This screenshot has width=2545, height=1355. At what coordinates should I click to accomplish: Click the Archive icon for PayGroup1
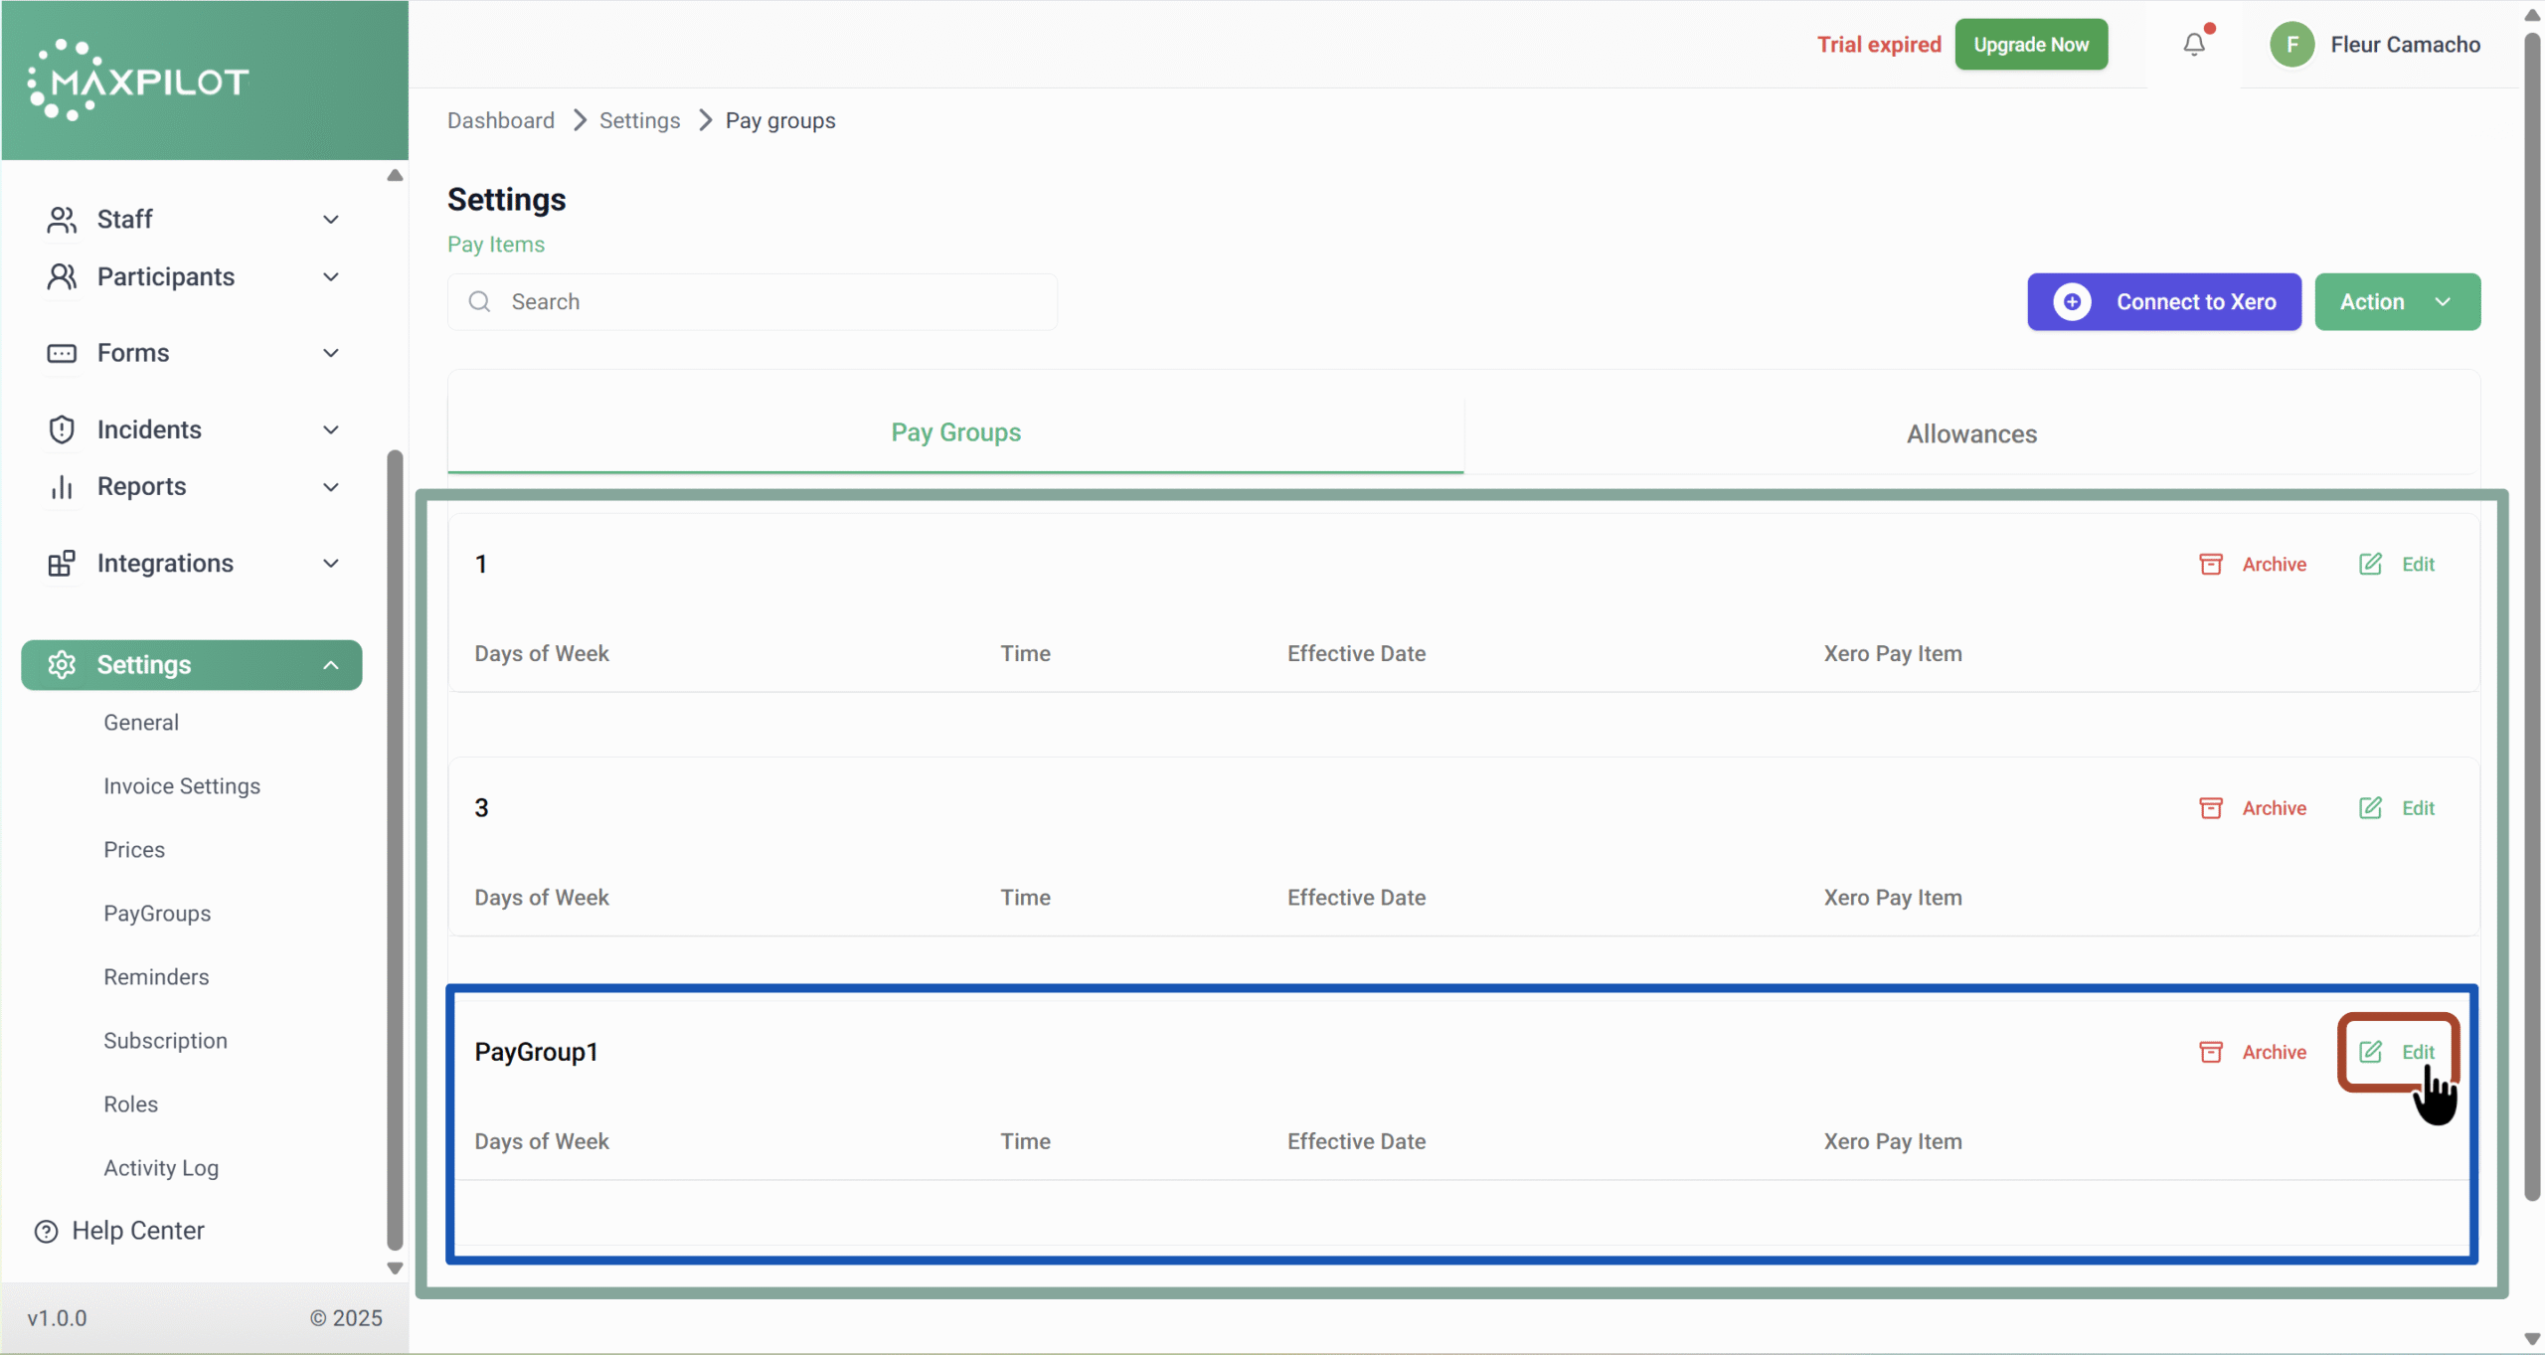2211,1052
